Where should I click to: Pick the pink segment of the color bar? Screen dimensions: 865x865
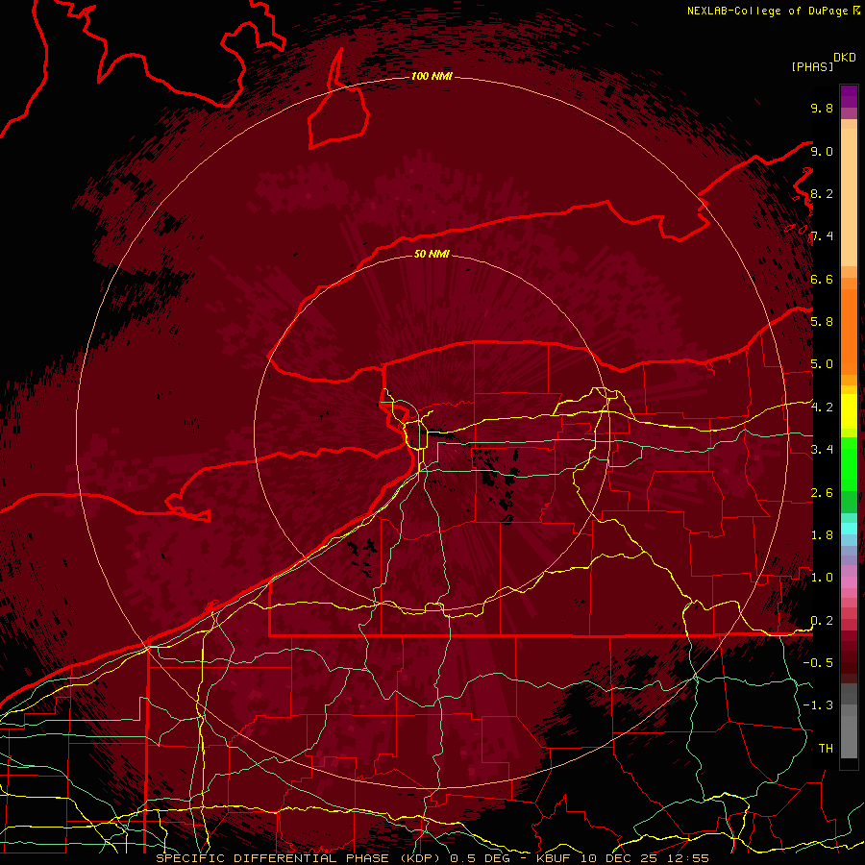pyautogui.click(x=849, y=582)
